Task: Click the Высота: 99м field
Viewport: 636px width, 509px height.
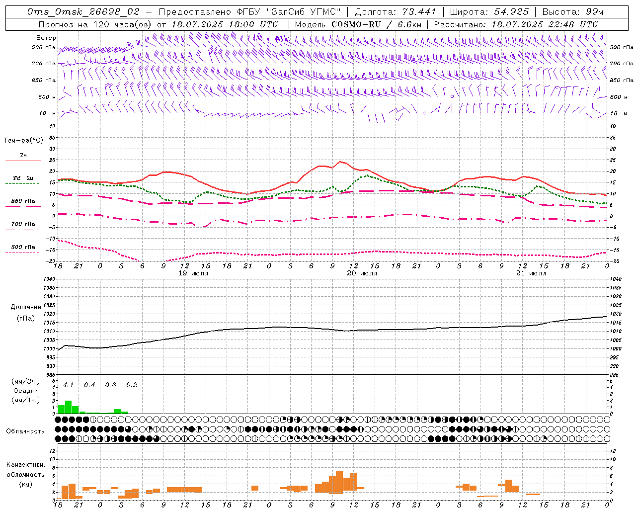Action: pyautogui.click(x=573, y=11)
